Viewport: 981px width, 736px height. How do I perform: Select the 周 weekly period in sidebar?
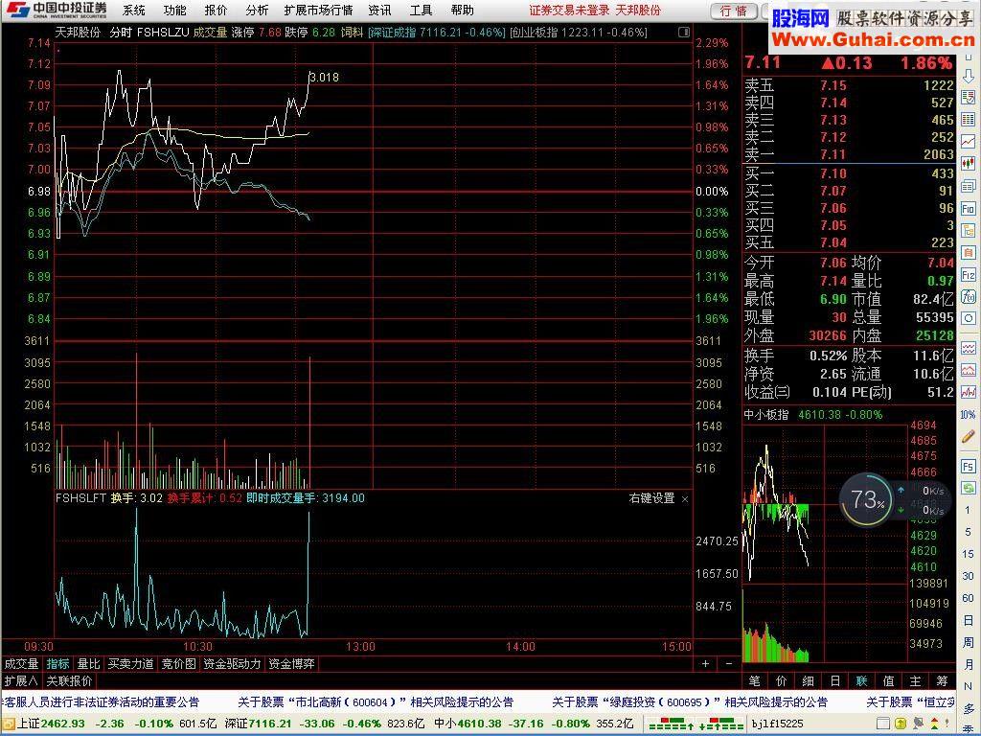click(968, 642)
